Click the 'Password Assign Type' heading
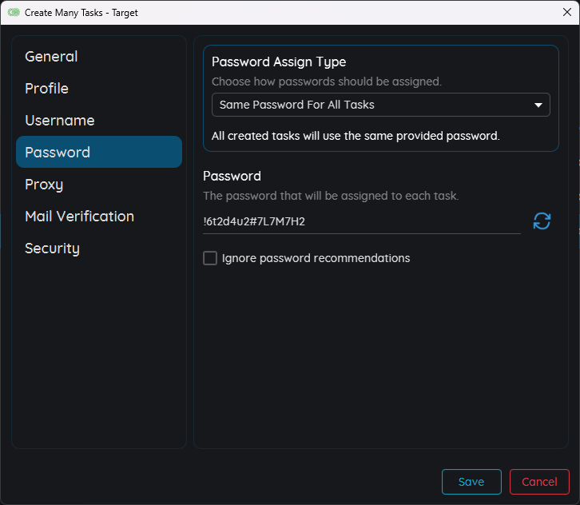The image size is (580, 505). [x=279, y=62]
